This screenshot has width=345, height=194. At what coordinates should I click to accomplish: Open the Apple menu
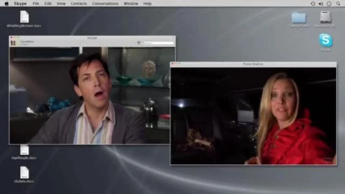coord(6,3)
